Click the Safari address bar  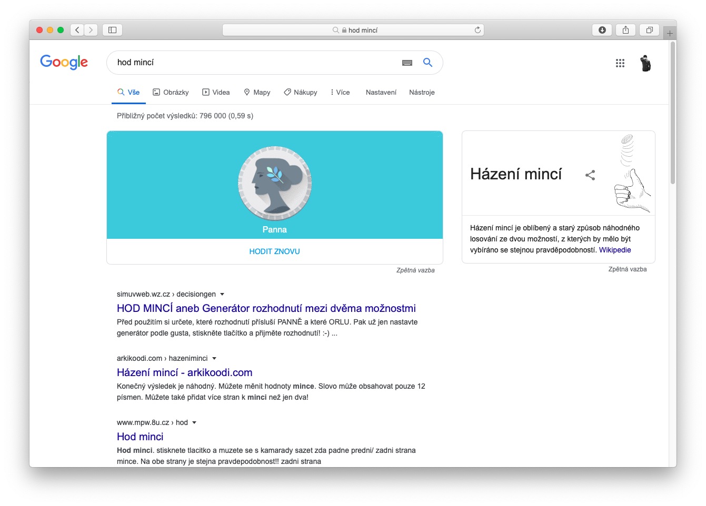[353, 30]
